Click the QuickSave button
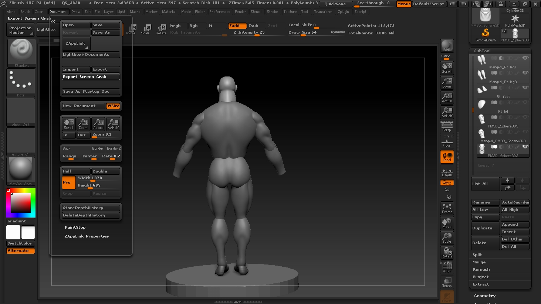This screenshot has height=304, width=541. [335, 4]
